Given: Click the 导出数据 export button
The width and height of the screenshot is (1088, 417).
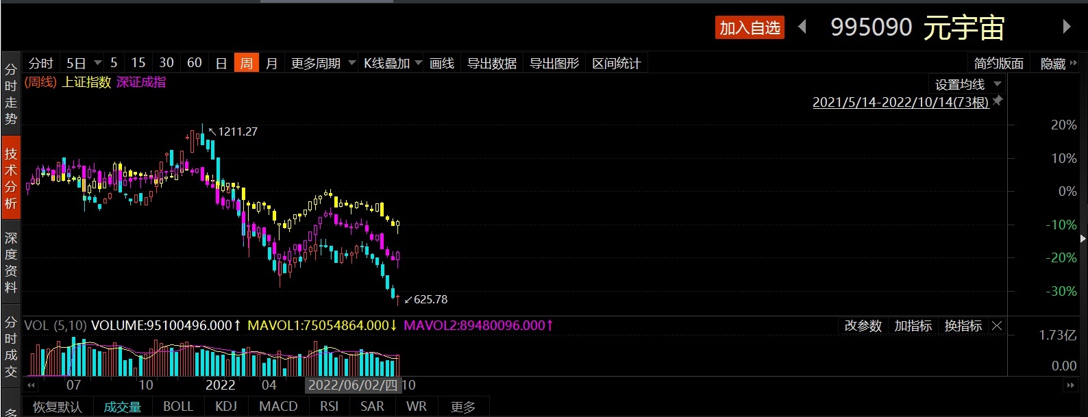Looking at the screenshot, I should (x=491, y=64).
